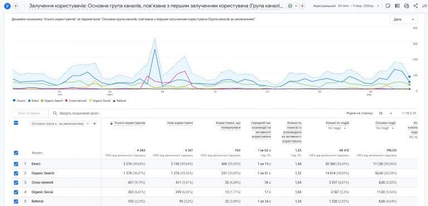Sort by 'Кількість подій' column header
The height and width of the screenshot is (206, 428).
click(337, 123)
